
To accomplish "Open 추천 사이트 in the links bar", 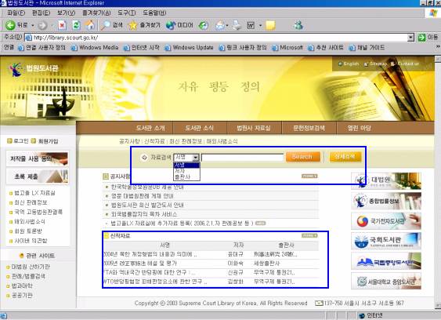I will point(325,48).
